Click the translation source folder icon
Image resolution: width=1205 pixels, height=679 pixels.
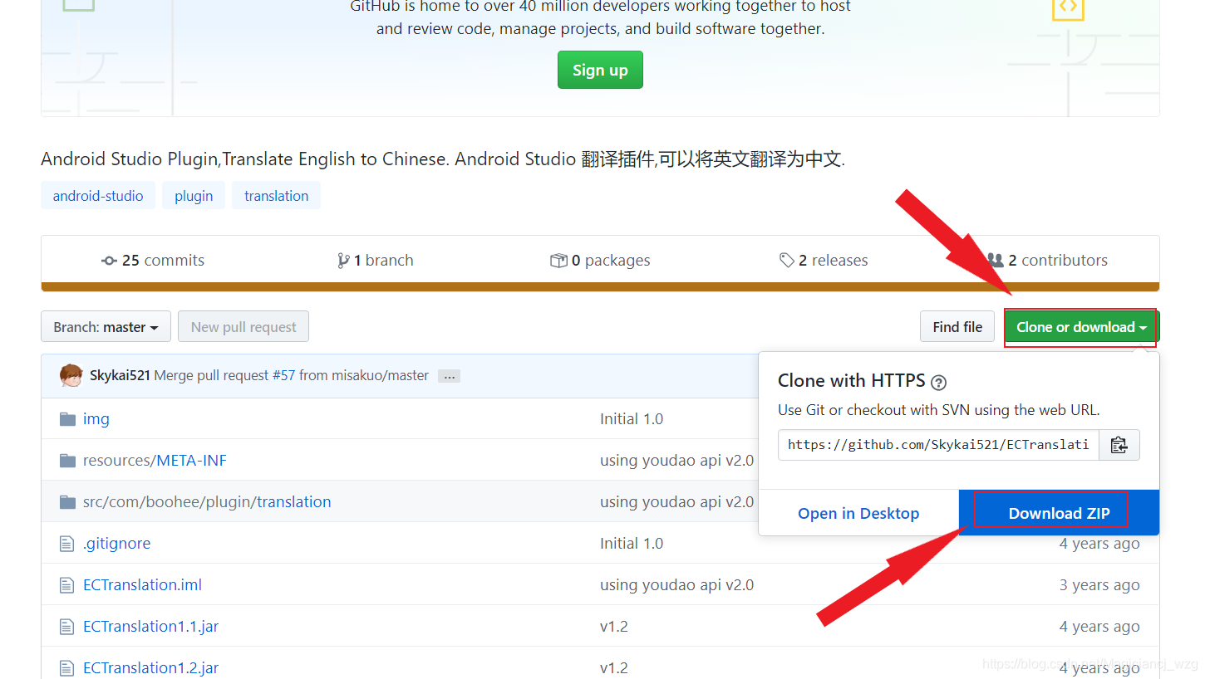(67, 501)
